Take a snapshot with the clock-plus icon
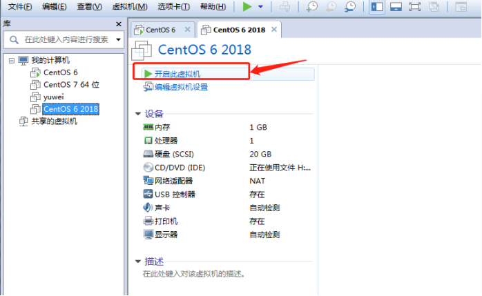 point(311,6)
